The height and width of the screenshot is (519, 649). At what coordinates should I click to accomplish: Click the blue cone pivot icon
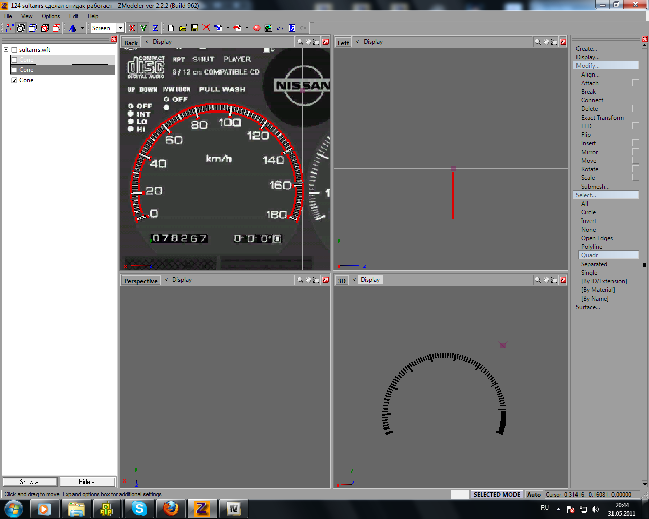point(73,28)
